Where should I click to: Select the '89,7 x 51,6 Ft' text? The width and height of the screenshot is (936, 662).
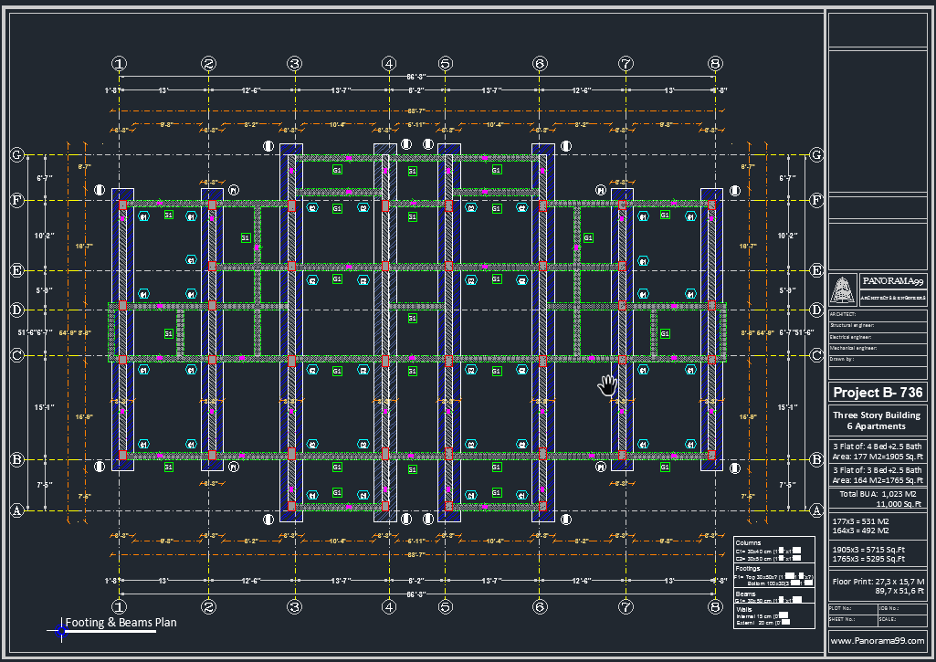coord(899,591)
